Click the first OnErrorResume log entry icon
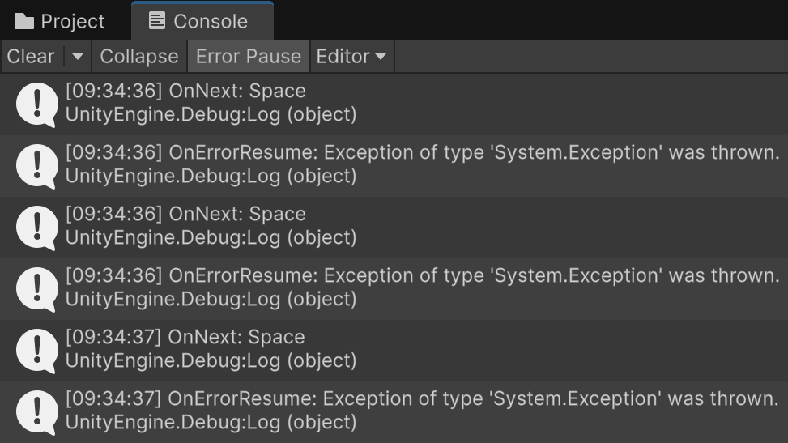This screenshot has width=788, height=443. (x=36, y=165)
